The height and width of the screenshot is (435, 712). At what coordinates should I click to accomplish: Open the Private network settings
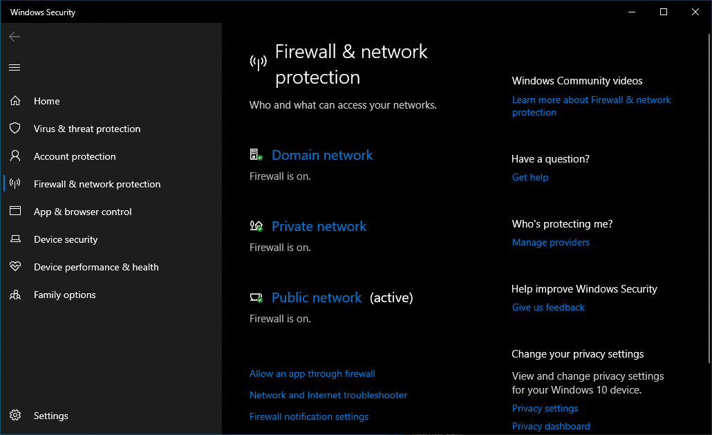(x=319, y=227)
